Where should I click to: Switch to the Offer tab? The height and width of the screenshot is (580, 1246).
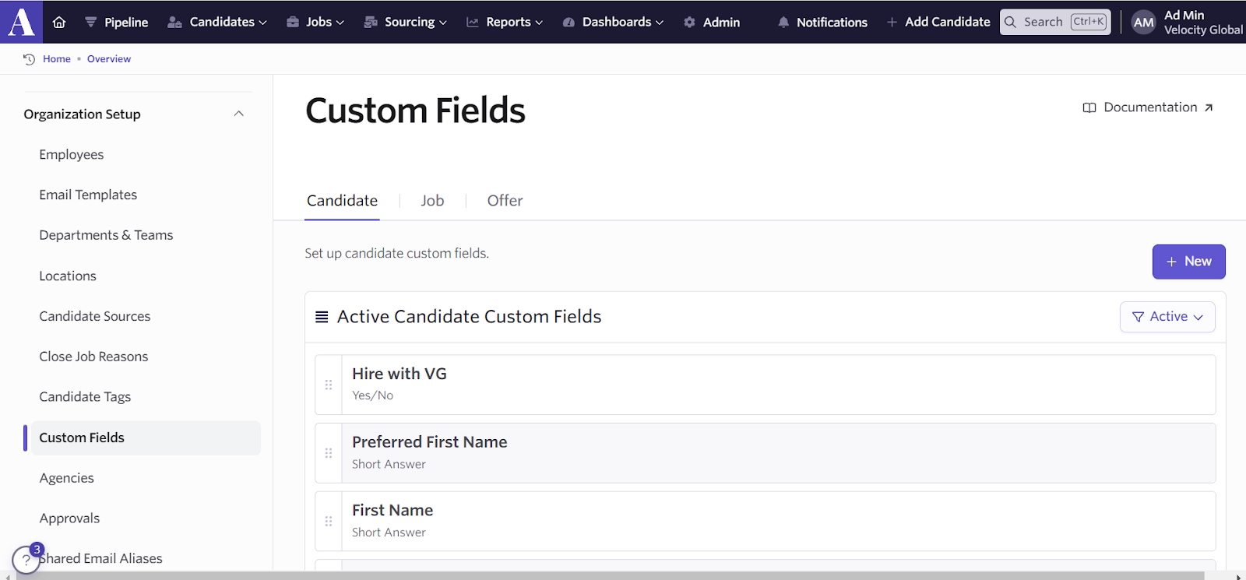(505, 201)
